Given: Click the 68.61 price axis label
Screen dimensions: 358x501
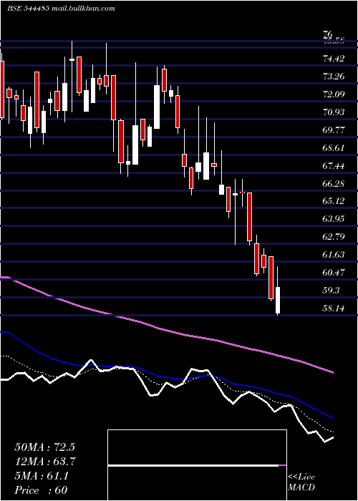Looking at the screenshot, I should 334,148.
